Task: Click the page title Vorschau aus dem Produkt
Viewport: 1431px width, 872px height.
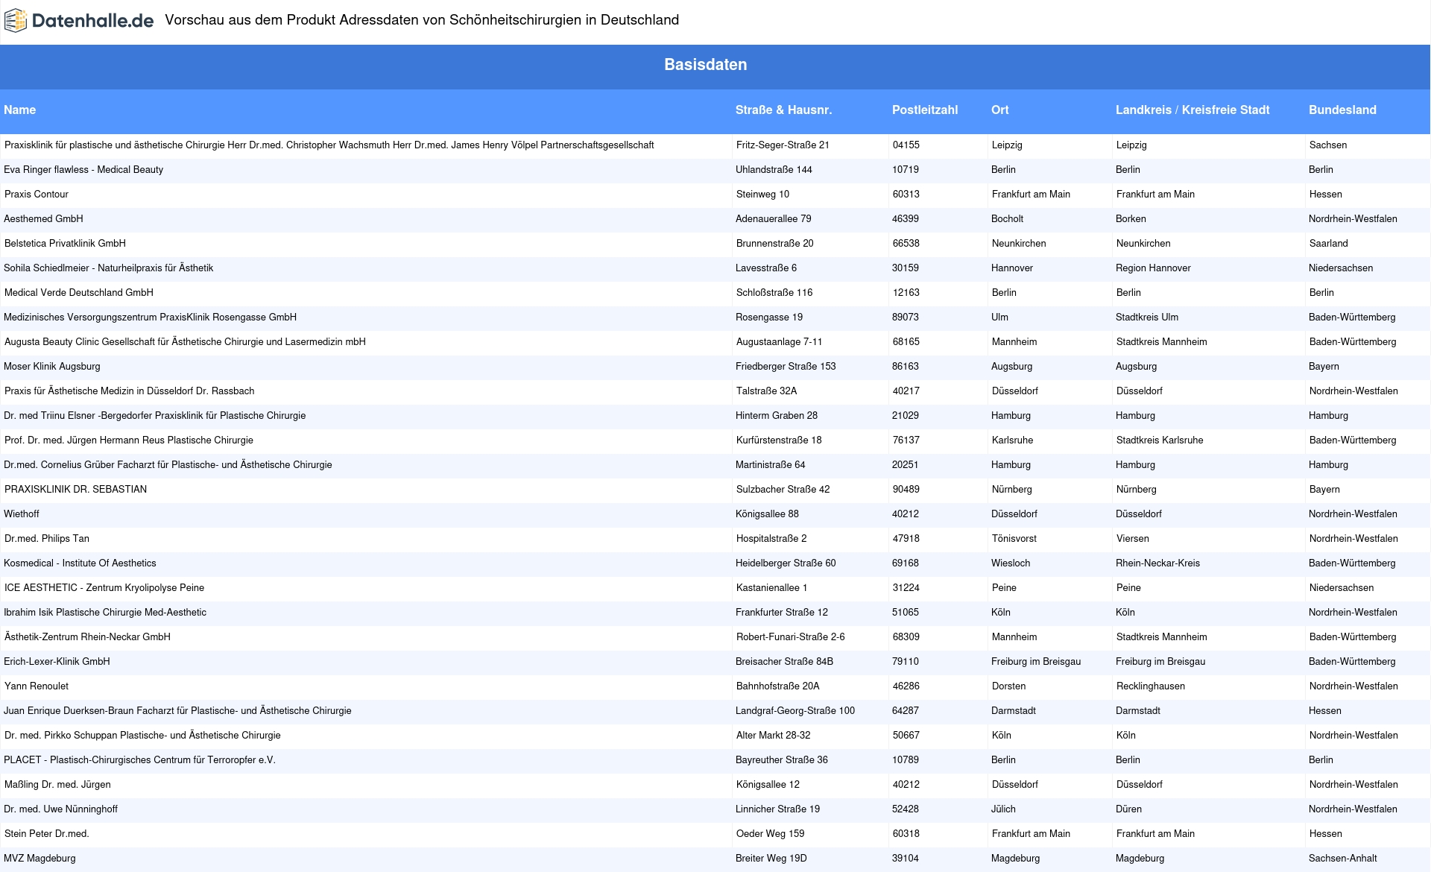Action: click(422, 20)
